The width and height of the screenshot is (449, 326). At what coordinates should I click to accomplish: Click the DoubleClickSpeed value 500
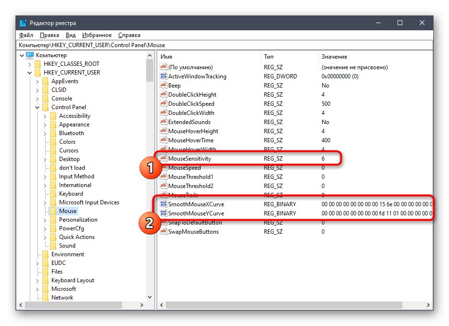click(326, 104)
